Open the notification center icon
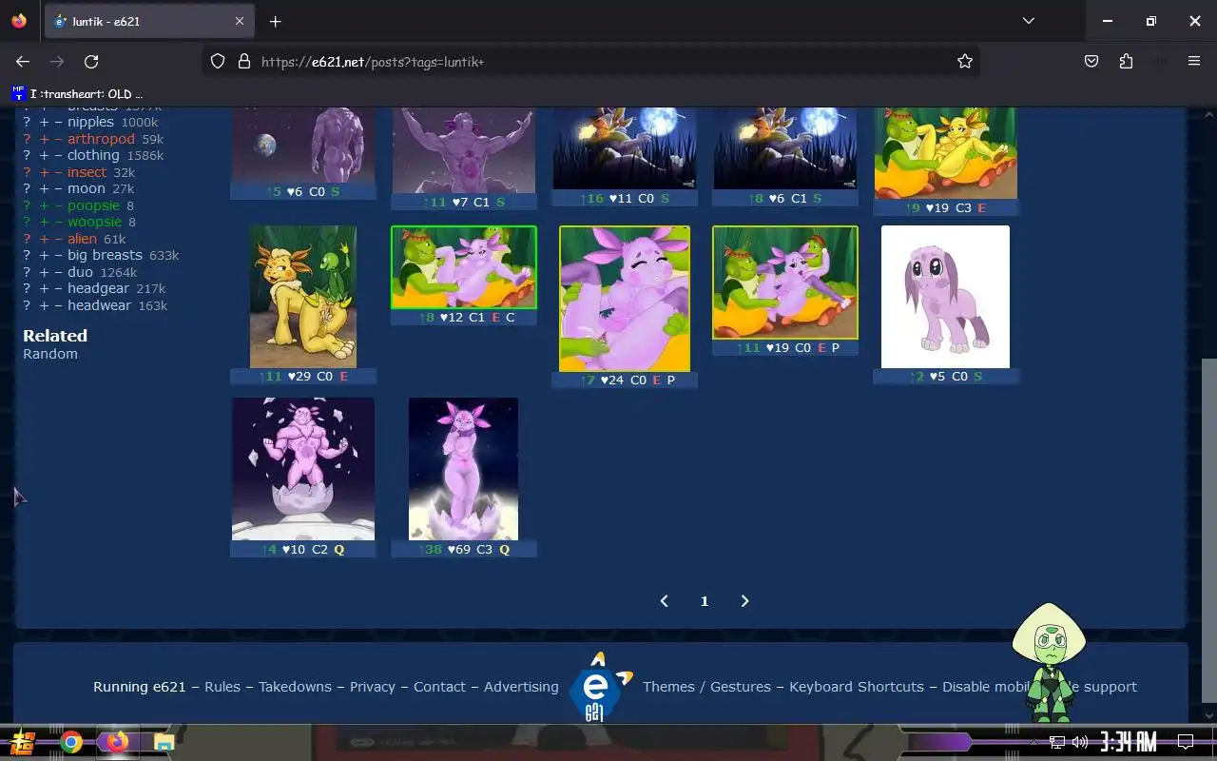The height and width of the screenshot is (761, 1217). [1186, 742]
